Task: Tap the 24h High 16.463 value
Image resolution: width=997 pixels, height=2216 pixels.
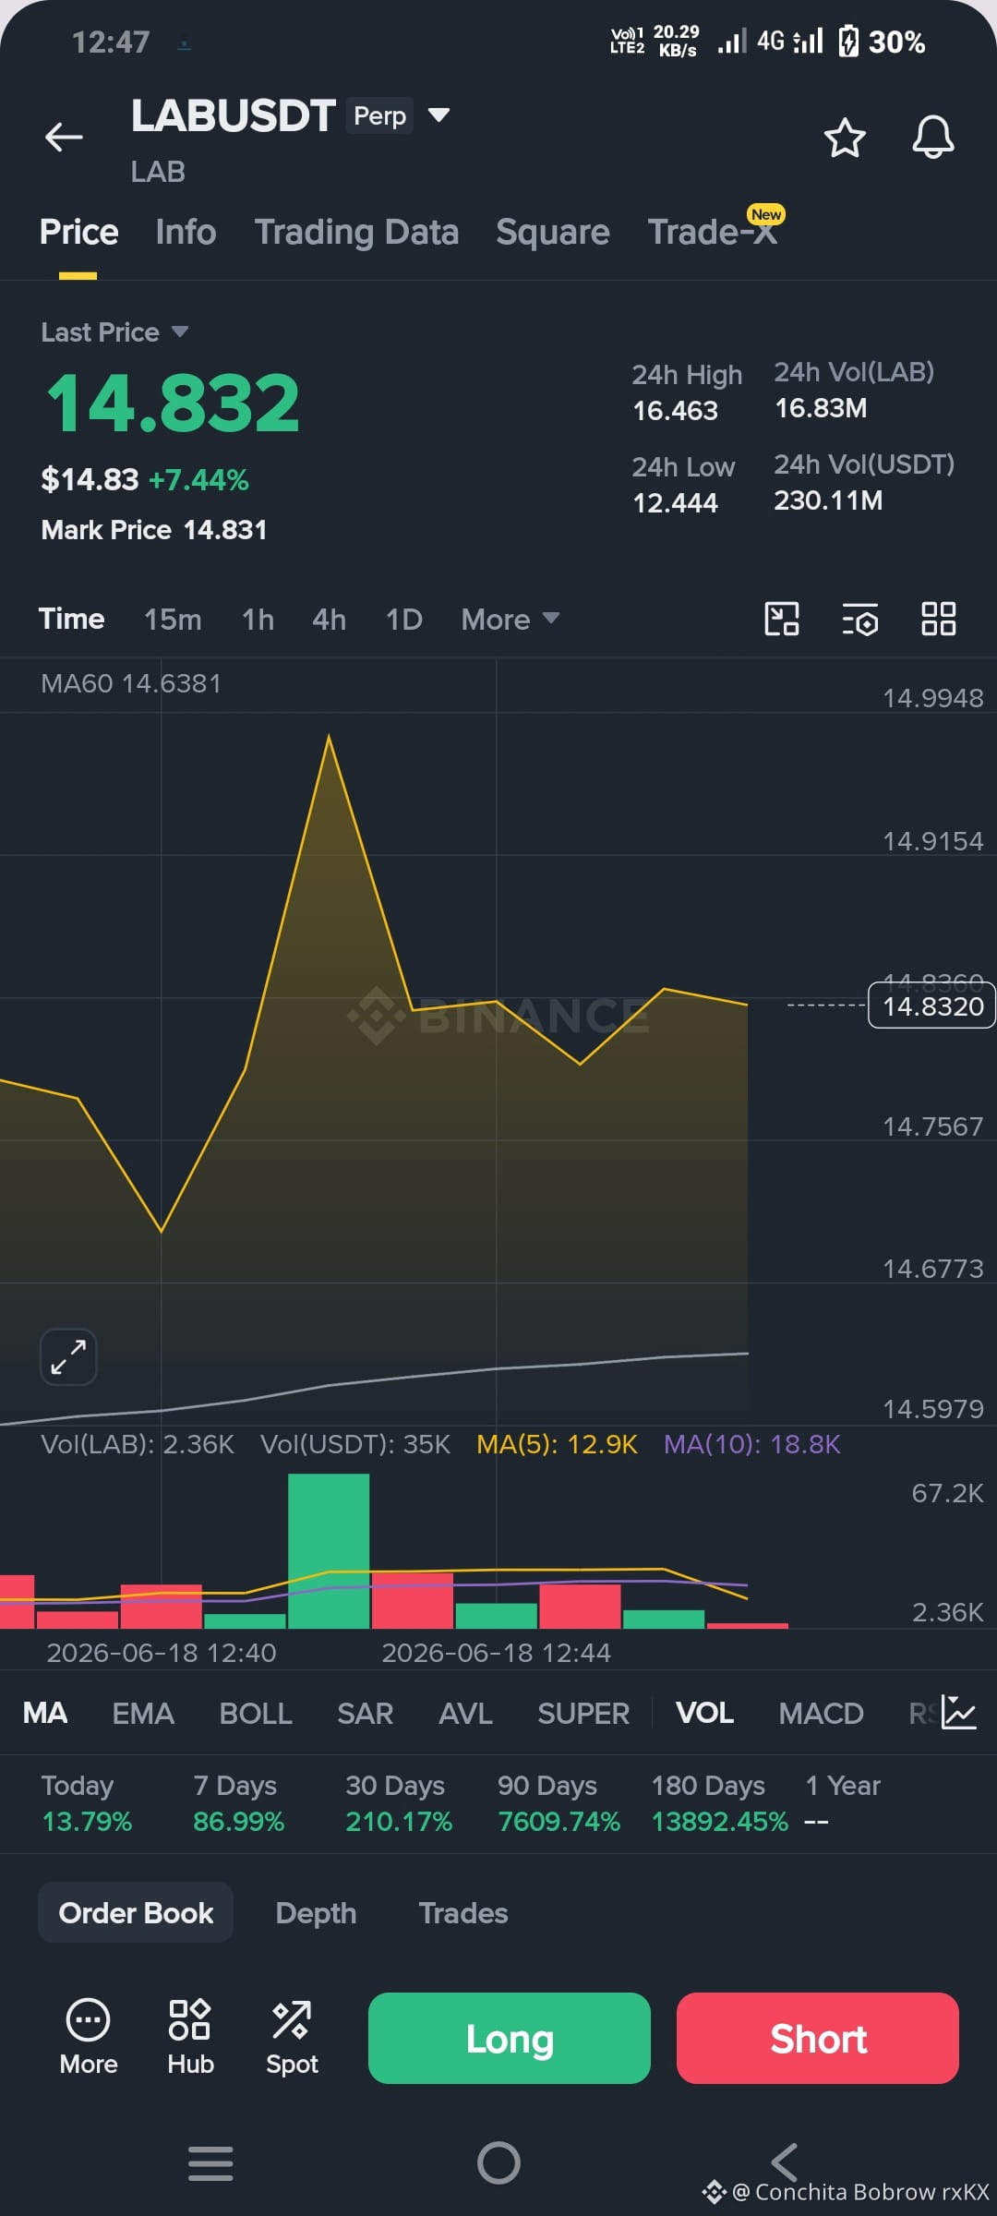Action: 675,411
